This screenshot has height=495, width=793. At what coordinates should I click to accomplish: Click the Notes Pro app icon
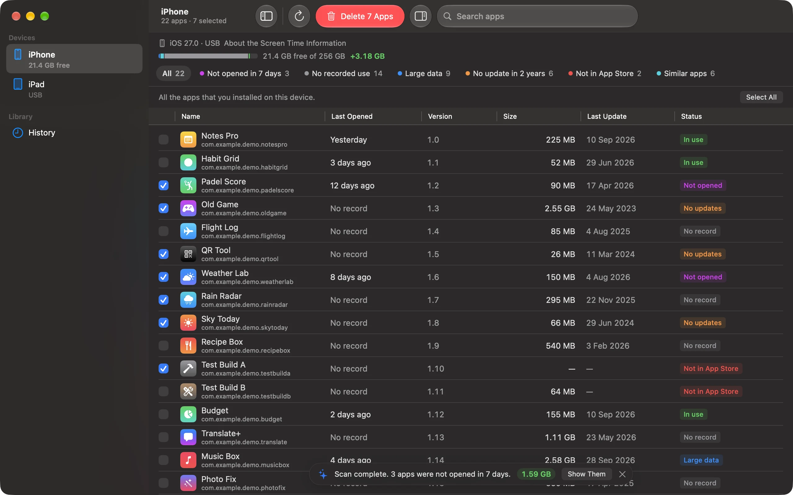coord(188,140)
